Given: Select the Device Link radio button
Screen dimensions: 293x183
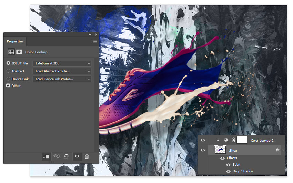Looking at the screenshot, I should (8, 79).
